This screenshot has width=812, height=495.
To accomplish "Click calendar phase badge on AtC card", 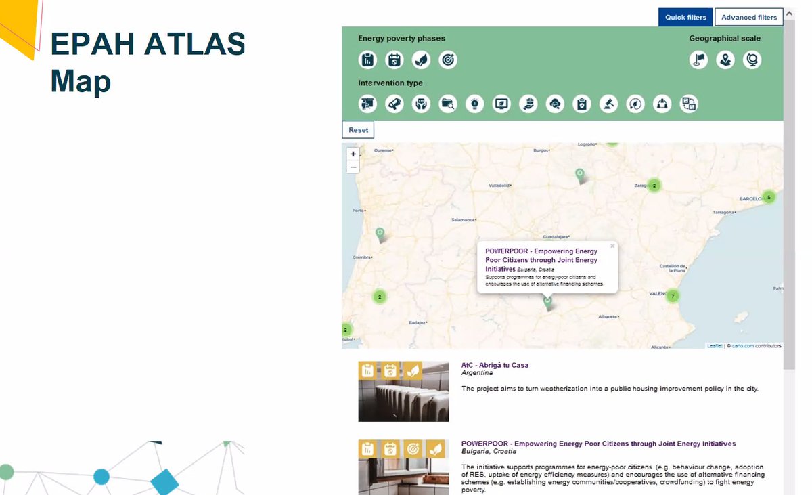I will point(390,370).
